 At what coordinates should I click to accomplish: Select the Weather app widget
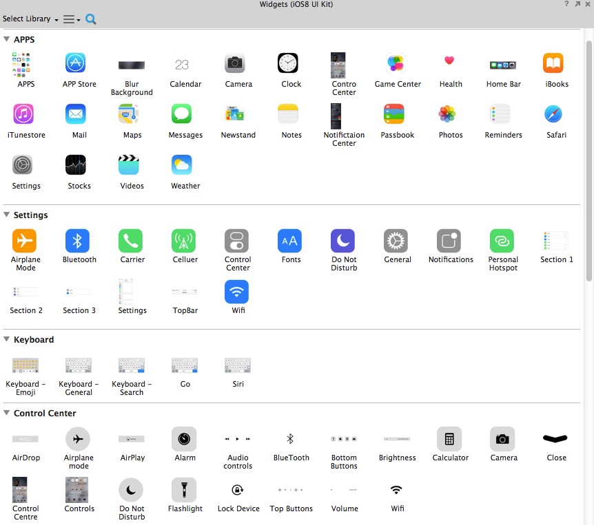point(182,165)
